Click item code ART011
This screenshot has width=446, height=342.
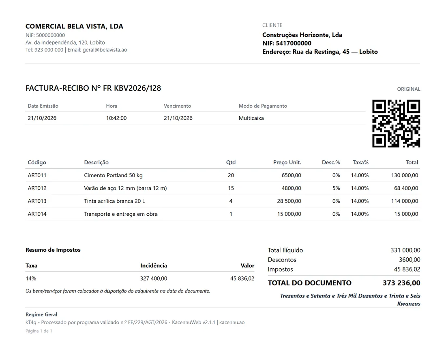[x=37, y=175]
